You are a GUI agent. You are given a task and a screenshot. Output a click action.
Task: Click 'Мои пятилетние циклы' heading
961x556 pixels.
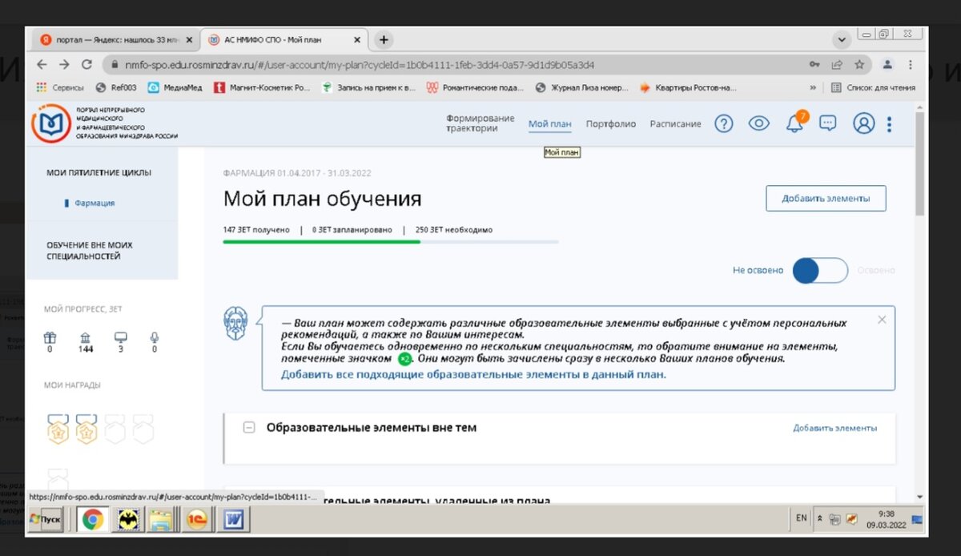click(x=99, y=172)
